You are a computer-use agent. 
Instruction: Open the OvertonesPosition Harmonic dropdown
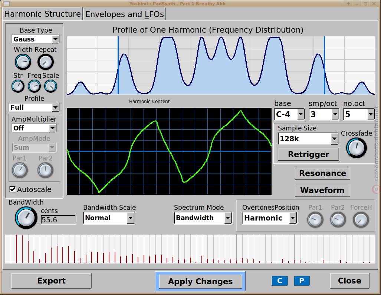[x=269, y=218]
